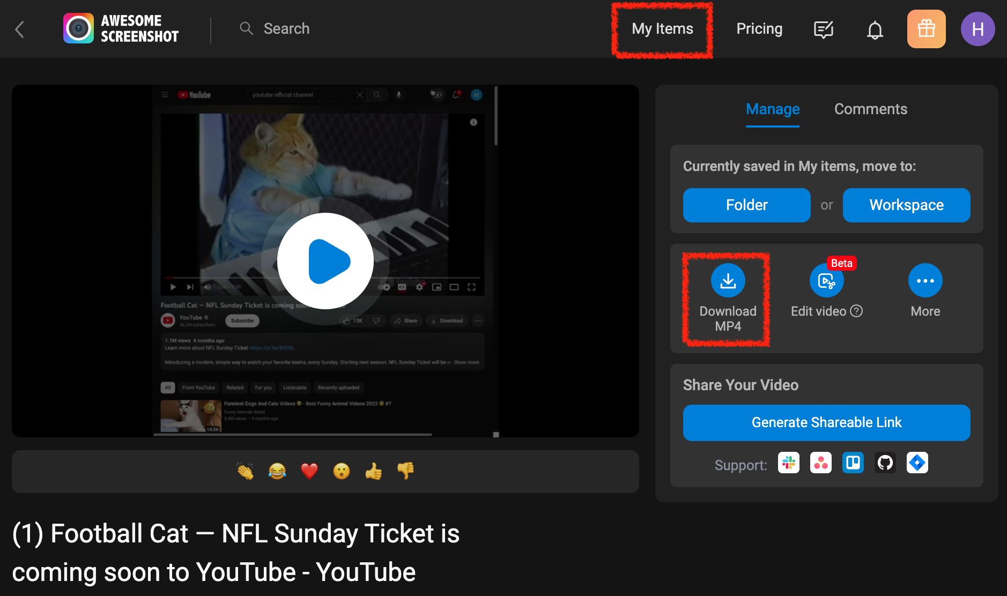React with surprised face emoji

[x=342, y=471]
